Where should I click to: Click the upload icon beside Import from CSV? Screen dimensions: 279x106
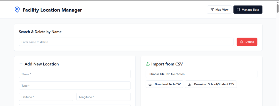tap(148, 64)
